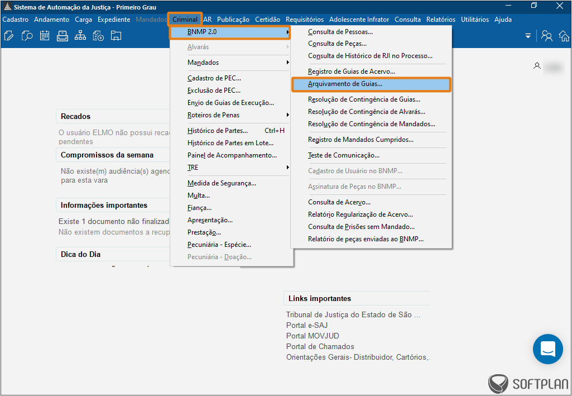This screenshot has width=572, height=396.
Task: Open the calendar agenda toolbar icon
Action: (45, 36)
